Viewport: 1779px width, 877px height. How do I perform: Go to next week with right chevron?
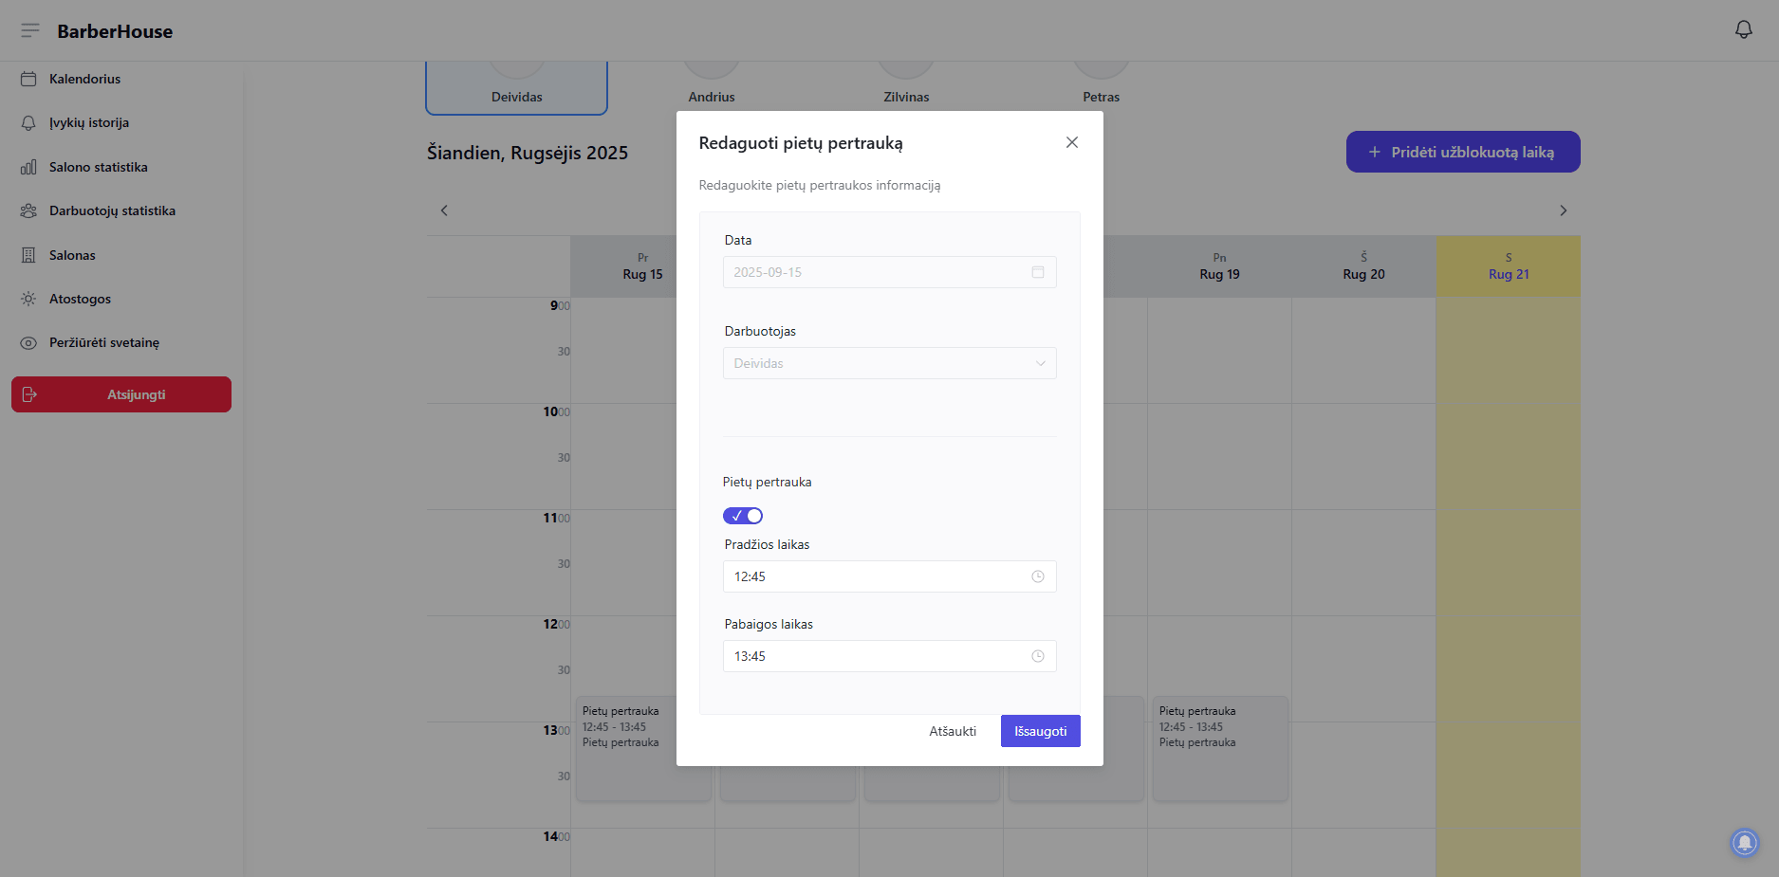pyautogui.click(x=1563, y=210)
